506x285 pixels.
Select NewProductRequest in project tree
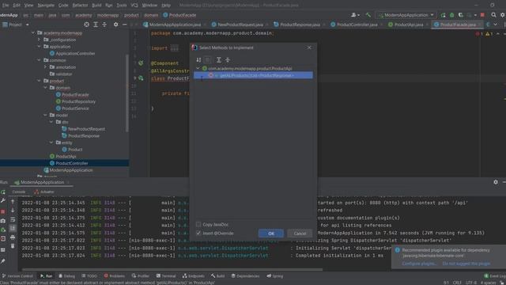[86, 129]
